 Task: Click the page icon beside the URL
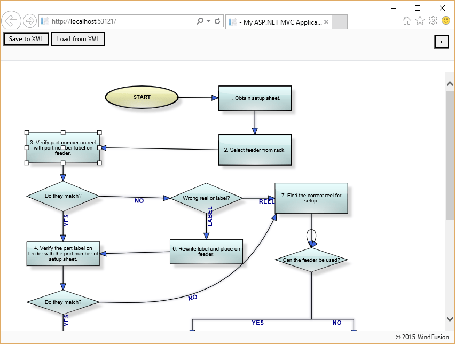tap(46, 20)
